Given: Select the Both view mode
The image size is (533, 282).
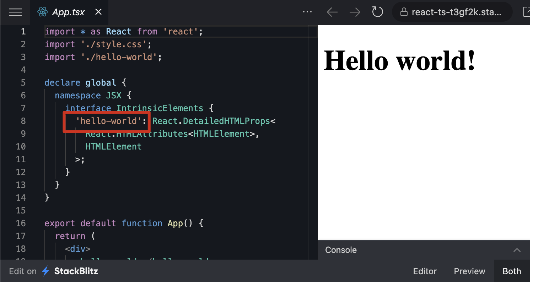Looking at the screenshot, I should (512, 271).
